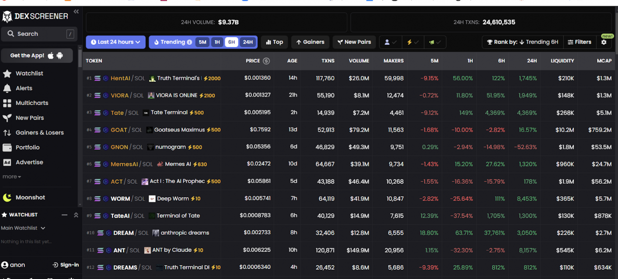This screenshot has width=618, height=279.
Task: Select the 24H trending timeframe
Action: tap(248, 42)
